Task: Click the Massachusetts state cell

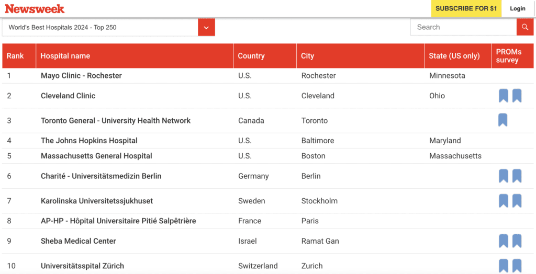Action: [455, 156]
